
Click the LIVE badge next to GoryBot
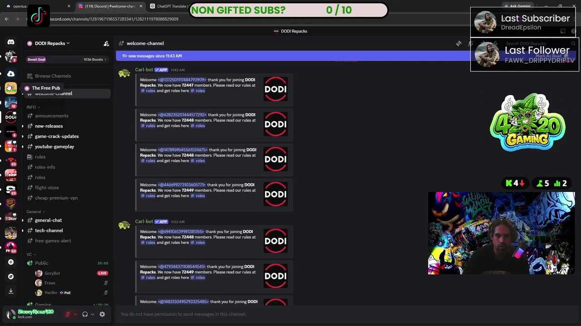[102, 273]
